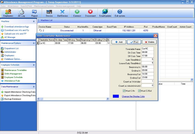The width and height of the screenshot is (195, 134).
Task: Click the Disconnect toolbar icon
Action: (90, 12)
